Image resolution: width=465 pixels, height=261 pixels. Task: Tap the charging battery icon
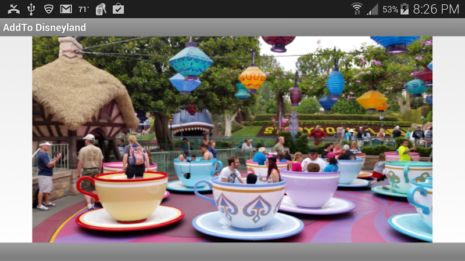click(405, 9)
